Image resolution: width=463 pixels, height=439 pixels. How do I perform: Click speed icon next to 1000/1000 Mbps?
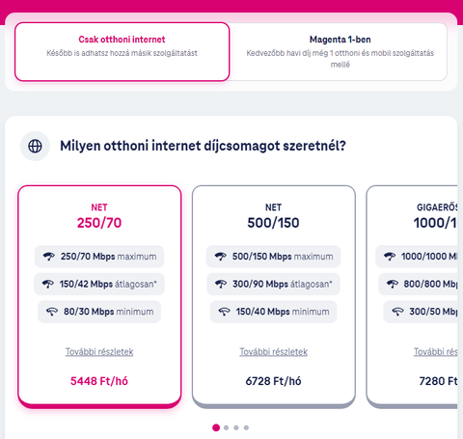pos(390,257)
